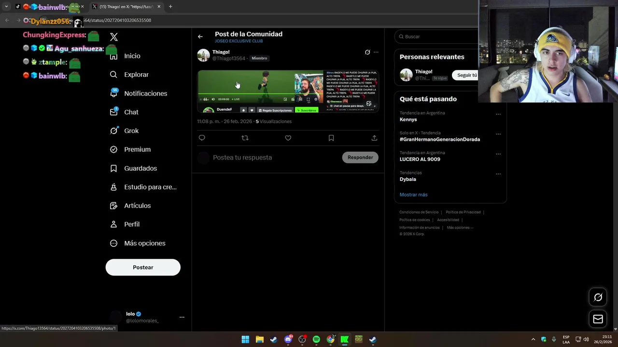Open the #GranHermanoGeneracionDorada trend

pyautogui.click(x=440, y=139)
